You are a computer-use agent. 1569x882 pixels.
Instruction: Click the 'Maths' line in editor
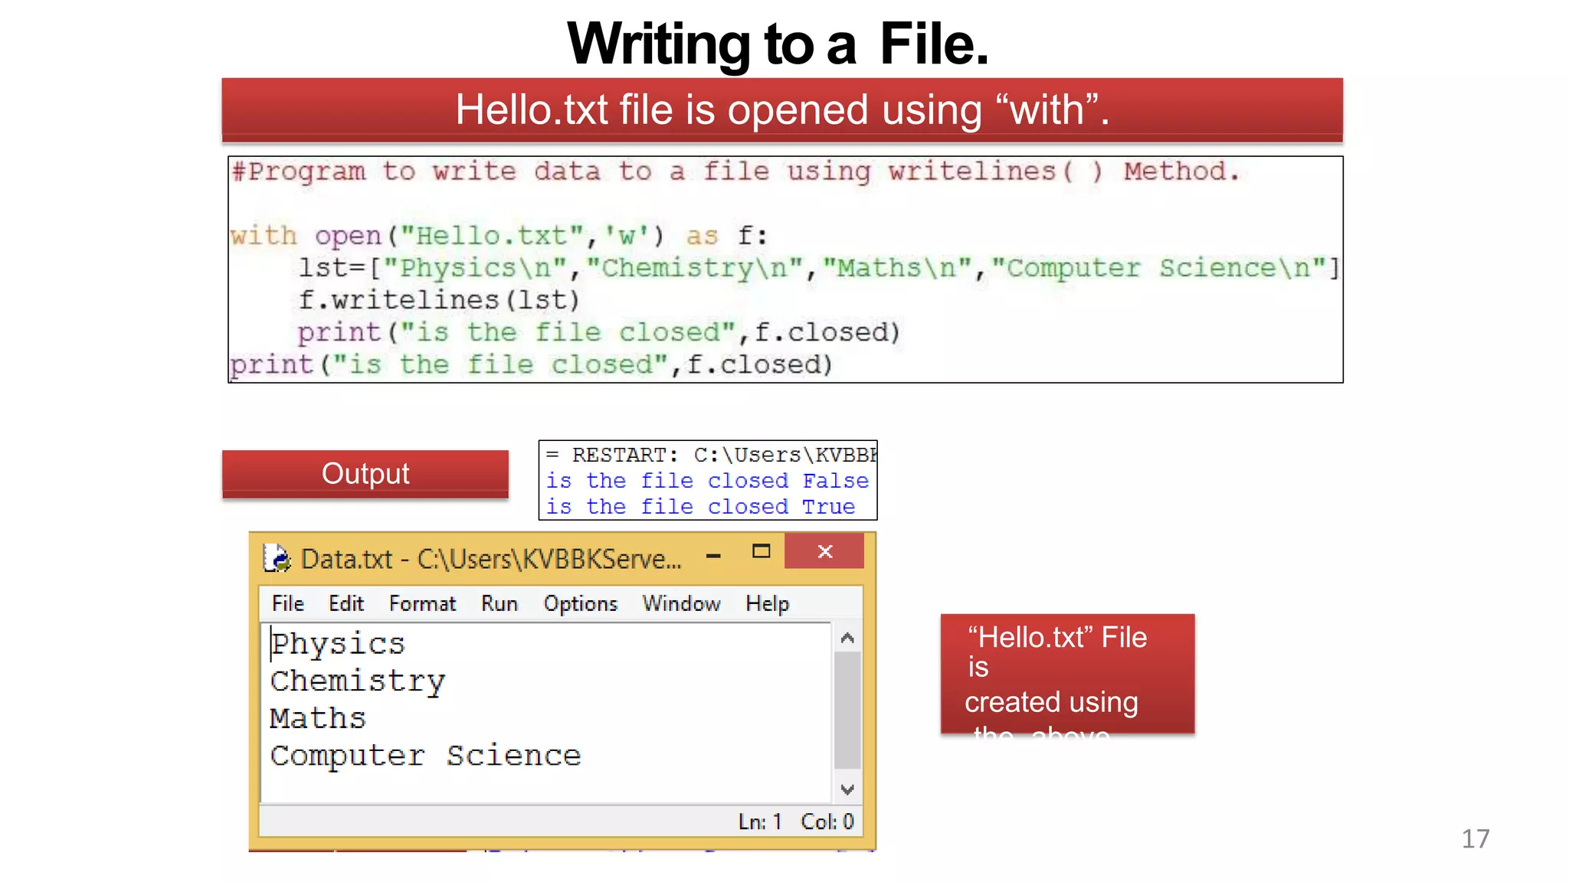[x=318, y=718]
